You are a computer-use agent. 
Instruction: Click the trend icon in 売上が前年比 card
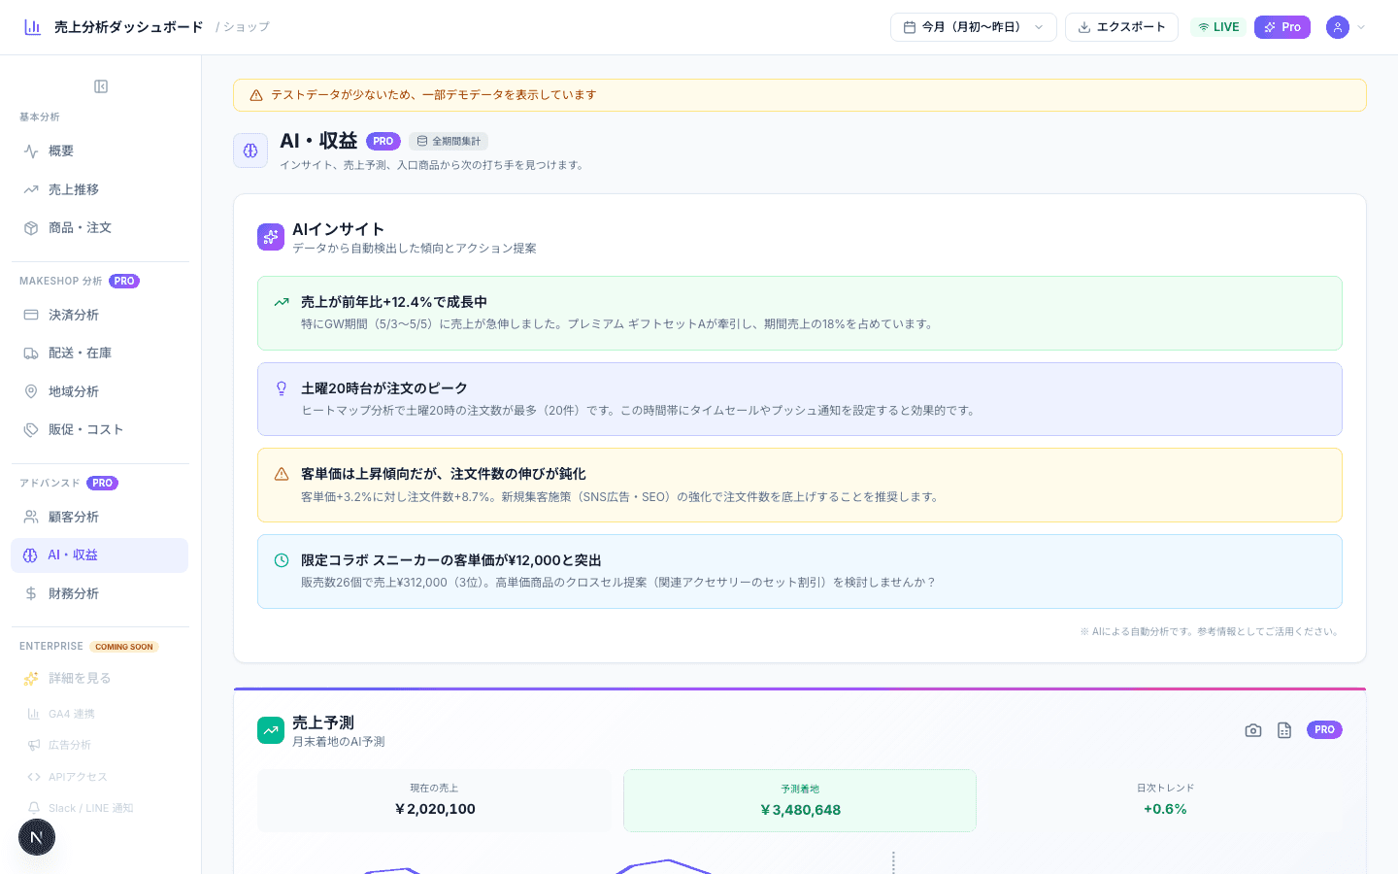tap(282, 302)
